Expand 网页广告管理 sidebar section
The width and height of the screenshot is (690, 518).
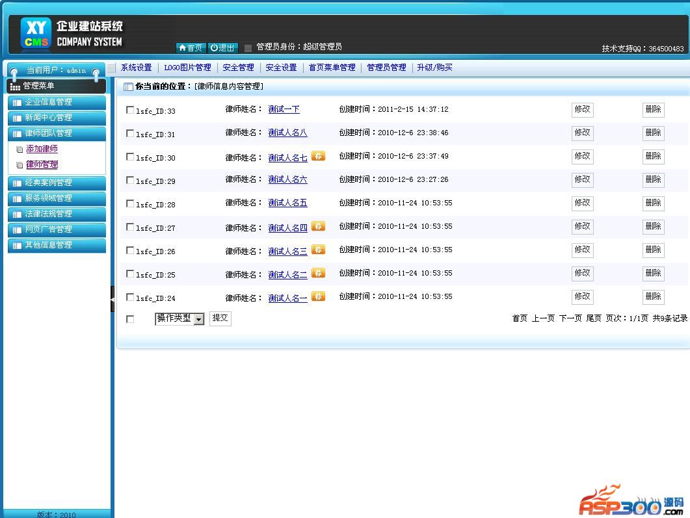pyautogui.click(x=57, y=229)
